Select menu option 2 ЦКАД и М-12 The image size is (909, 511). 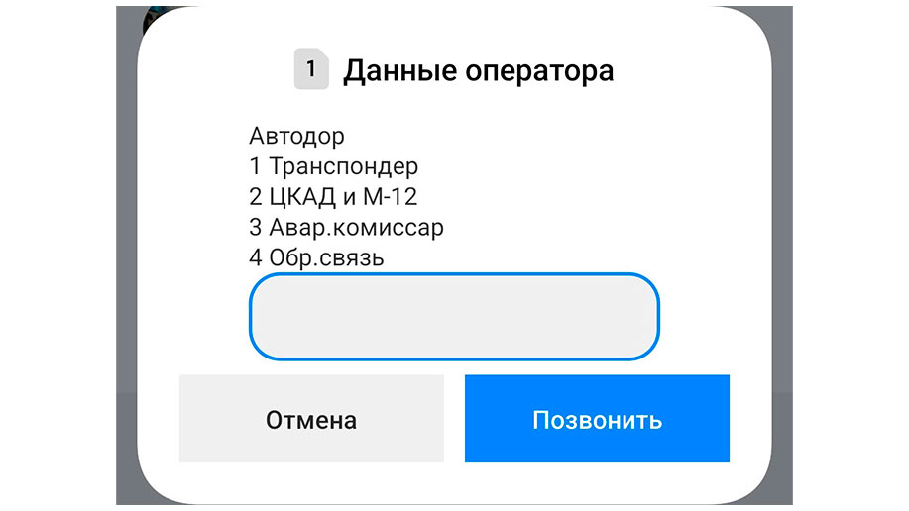[x=333, y=197]
